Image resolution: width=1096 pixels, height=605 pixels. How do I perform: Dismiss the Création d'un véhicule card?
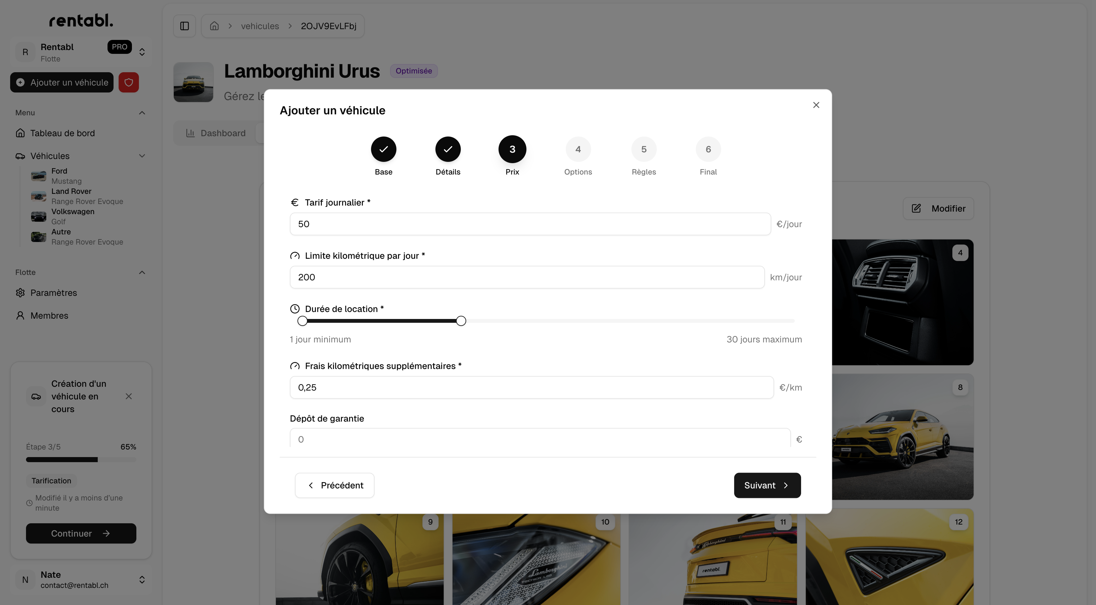coord(128,396)
